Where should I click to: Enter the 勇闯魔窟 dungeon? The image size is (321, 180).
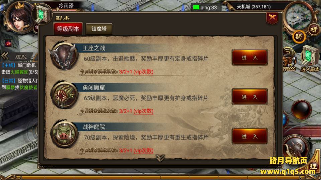coord(249,97)
